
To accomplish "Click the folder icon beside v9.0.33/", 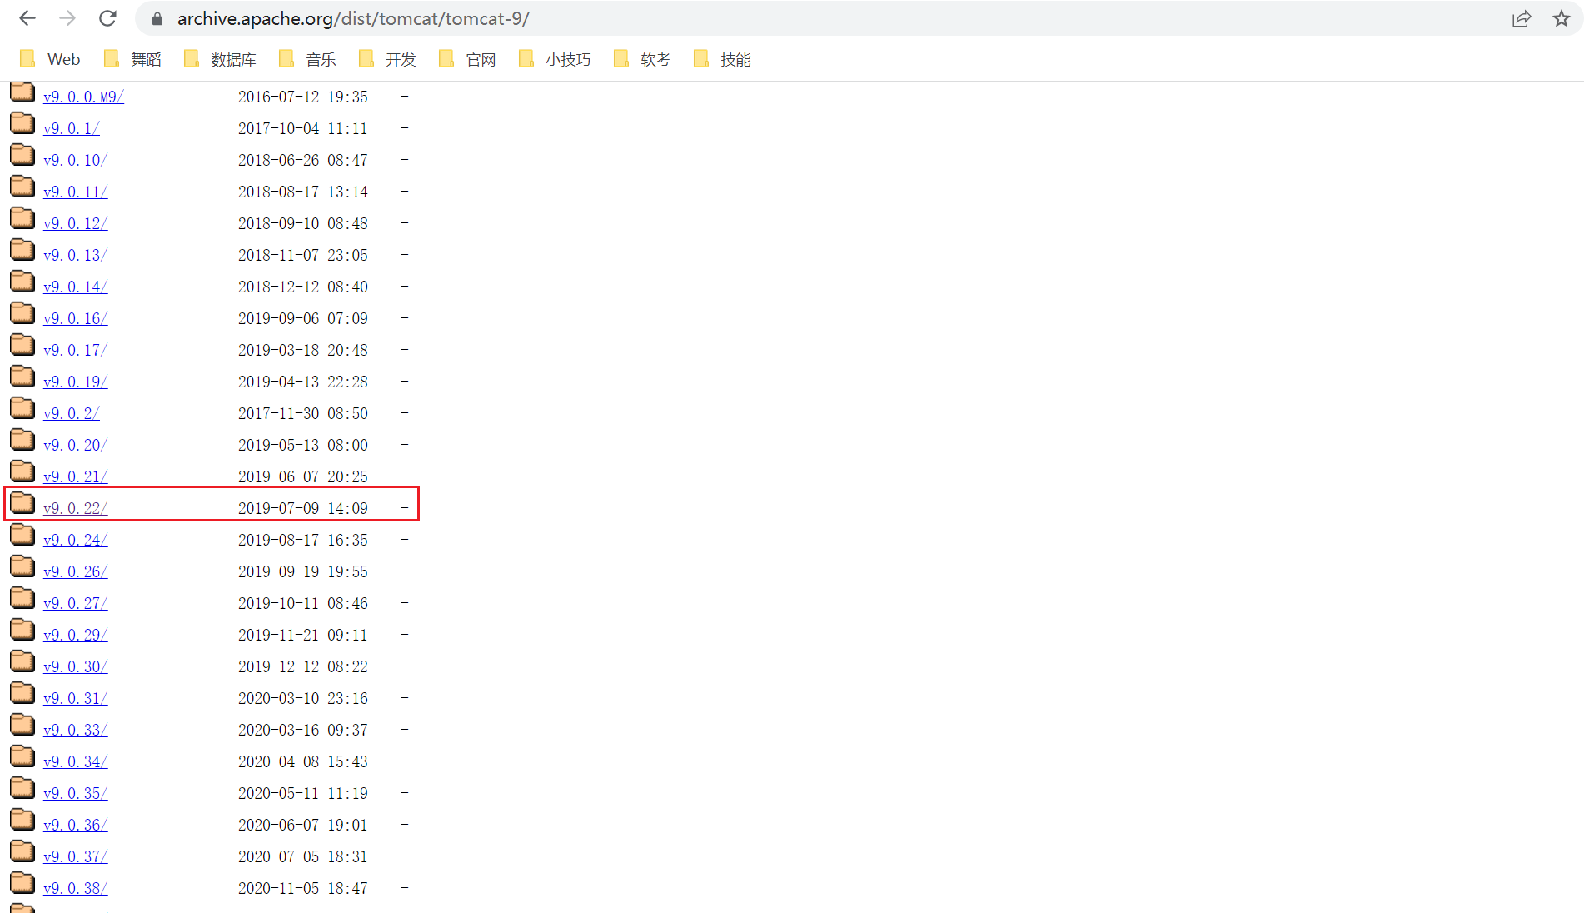I will coord(22,725).
